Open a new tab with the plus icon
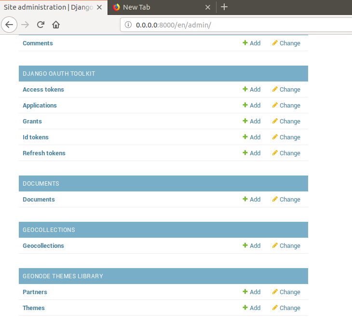Screen dimensions: 352x325 [224, 7]
